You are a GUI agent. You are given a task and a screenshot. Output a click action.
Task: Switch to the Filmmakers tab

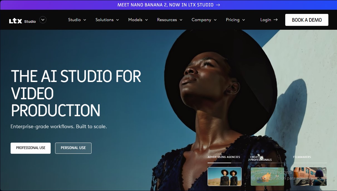[x=302, y=157]
